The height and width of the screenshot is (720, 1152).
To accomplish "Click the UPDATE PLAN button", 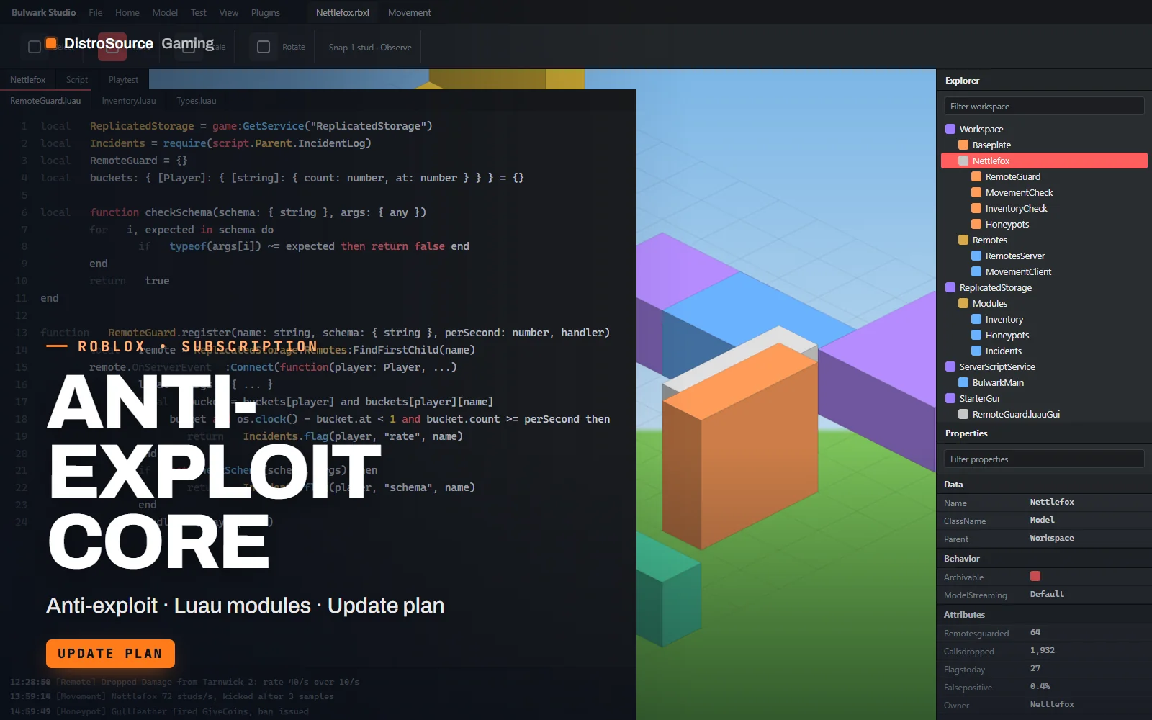I will click(110, 654).
